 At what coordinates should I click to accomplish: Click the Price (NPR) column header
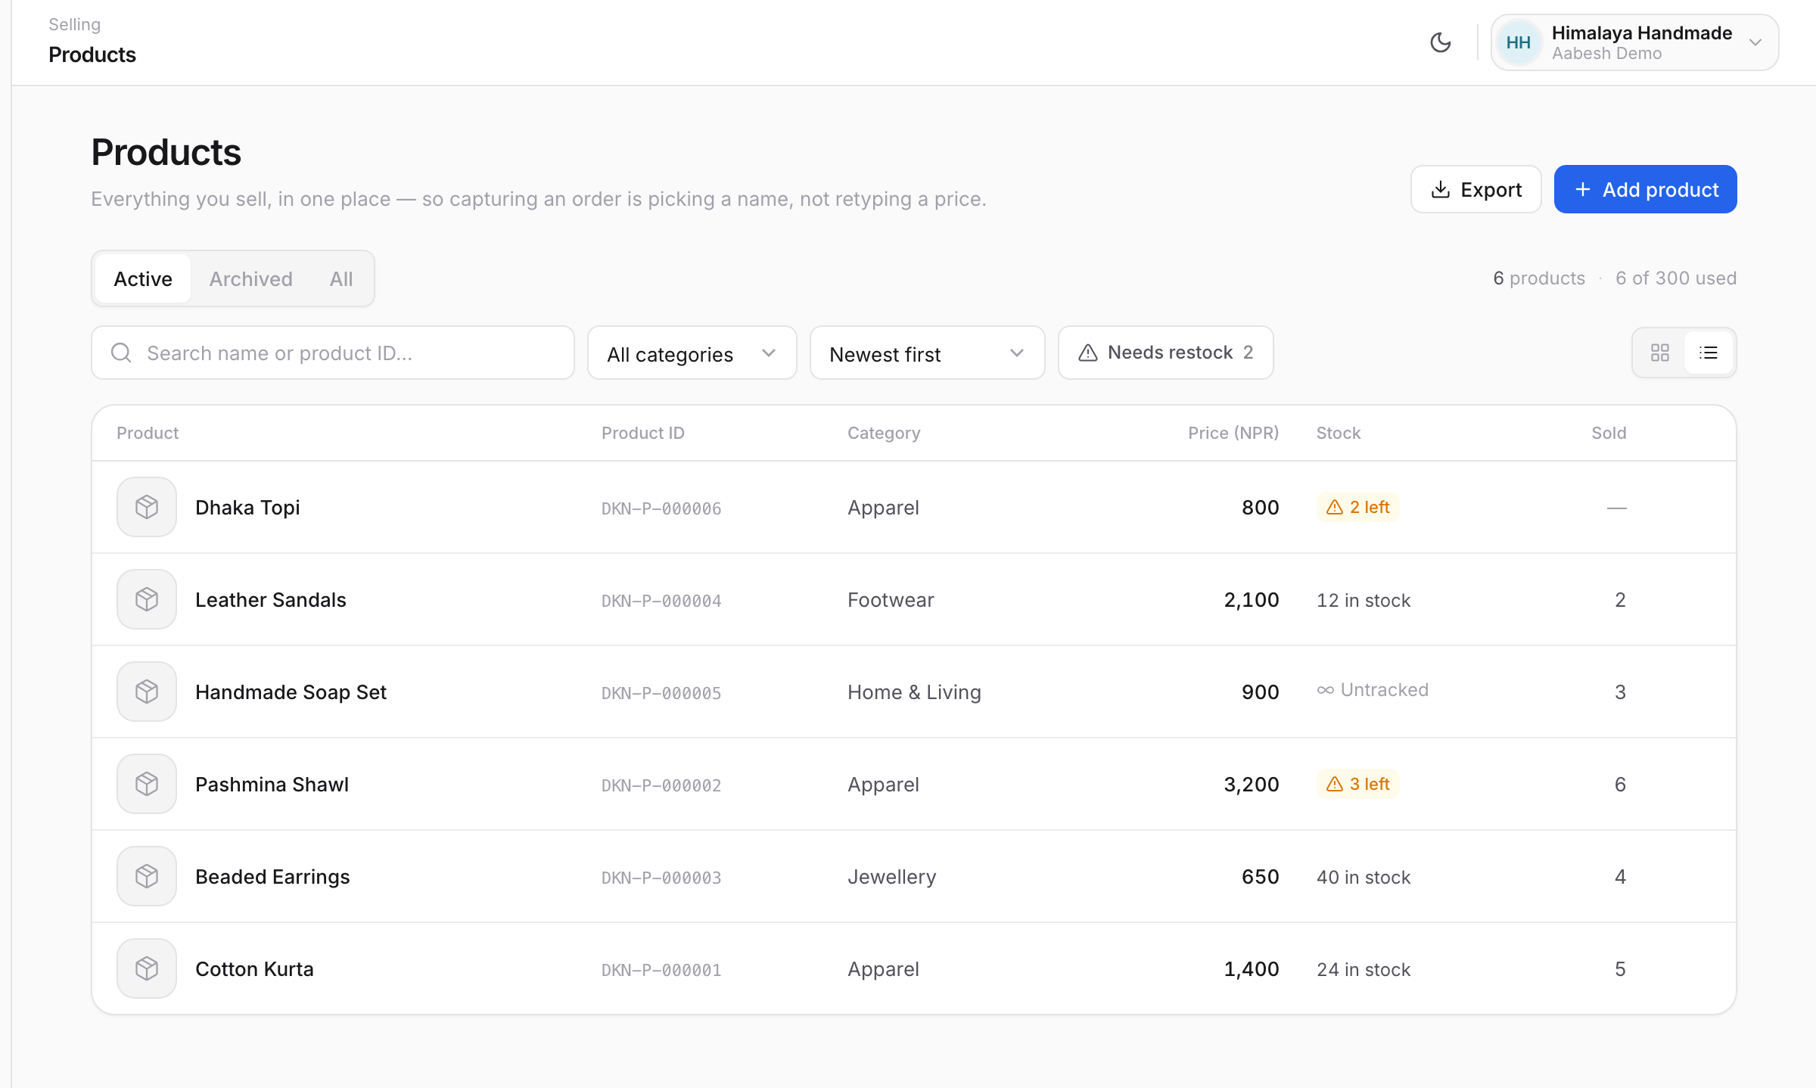click(x=1233, y=433)
